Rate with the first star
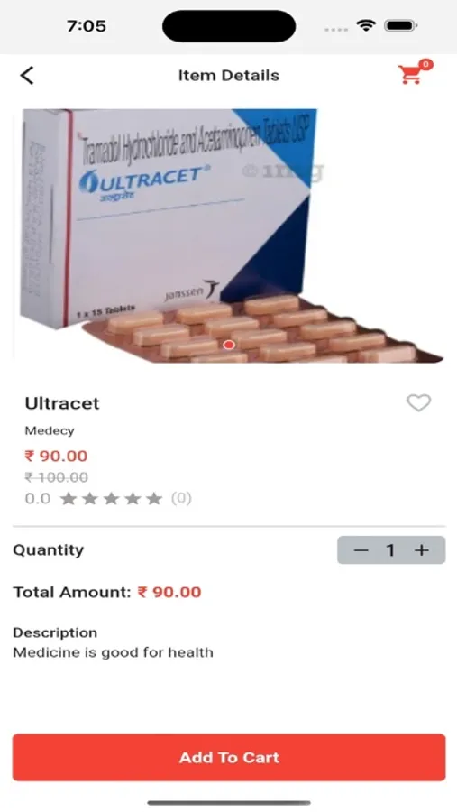Image resolution: width=457 pixels, height=812 pixels. [68, 499]
